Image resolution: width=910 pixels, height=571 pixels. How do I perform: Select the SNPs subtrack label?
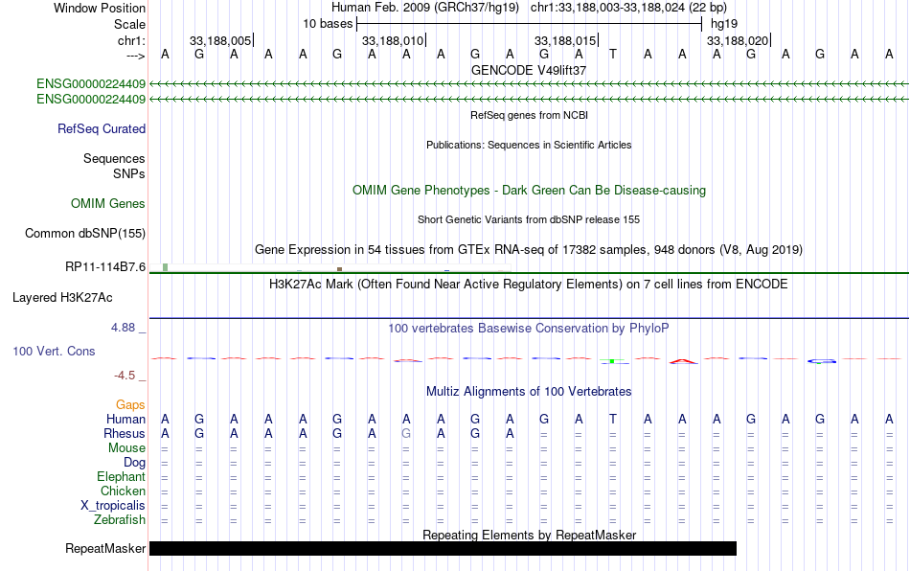129,173
